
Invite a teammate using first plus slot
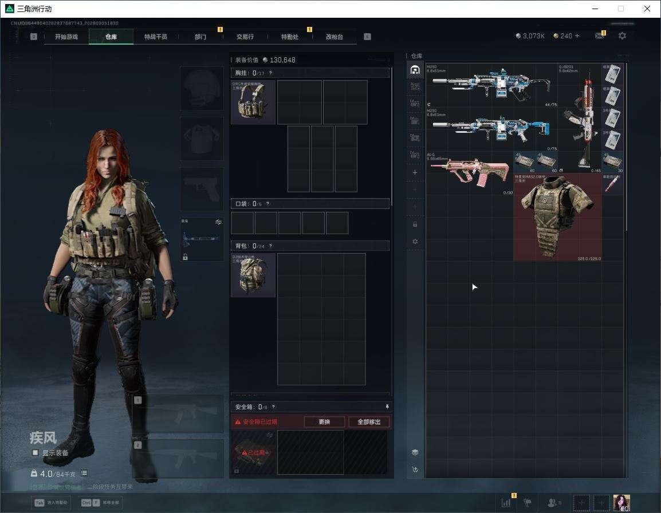tap(581, 503)
